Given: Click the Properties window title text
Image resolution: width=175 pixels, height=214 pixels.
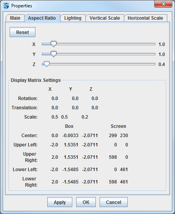Looking at the screenshot, I should point(22,6).
